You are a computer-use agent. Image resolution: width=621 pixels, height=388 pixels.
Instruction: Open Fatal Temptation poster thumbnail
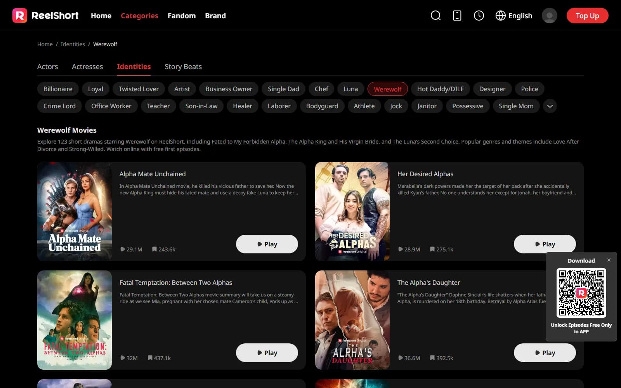point(75,320)
